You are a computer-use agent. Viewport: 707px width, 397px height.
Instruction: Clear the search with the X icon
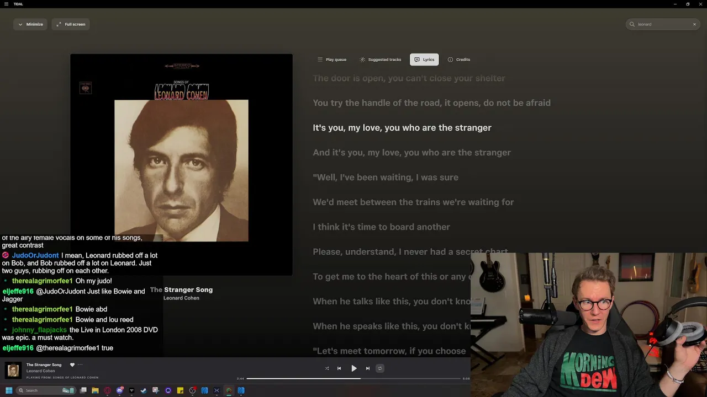pos(694,24)
